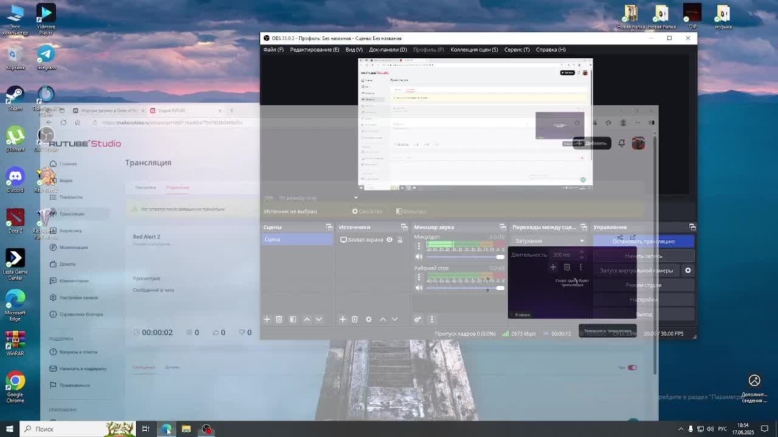Image resolution: width=778 pixels, height=437 pixels.
Task: Click Начать запись button
Action: pos(644,256)
